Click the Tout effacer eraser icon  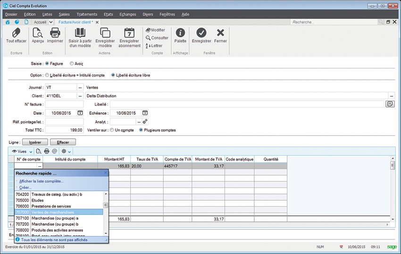click(16, 33)
